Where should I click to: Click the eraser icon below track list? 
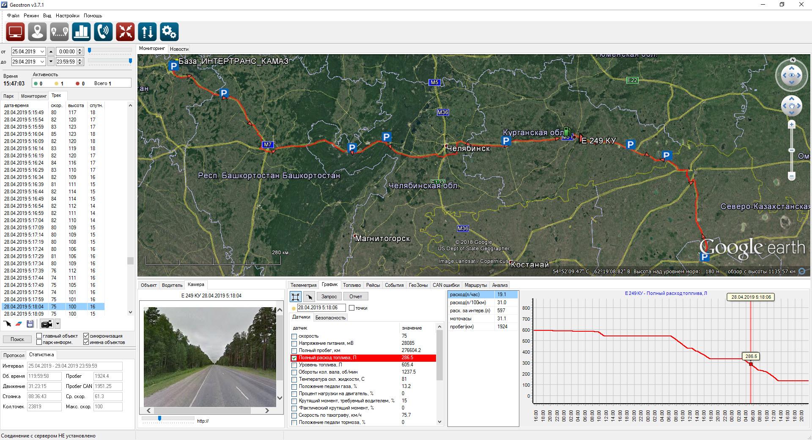click(18, 324)
